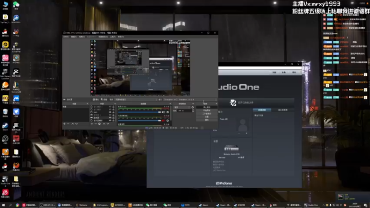Open transition properties gear icon
370x208 pixels.
pyautogui.click(x=192, y=107)
